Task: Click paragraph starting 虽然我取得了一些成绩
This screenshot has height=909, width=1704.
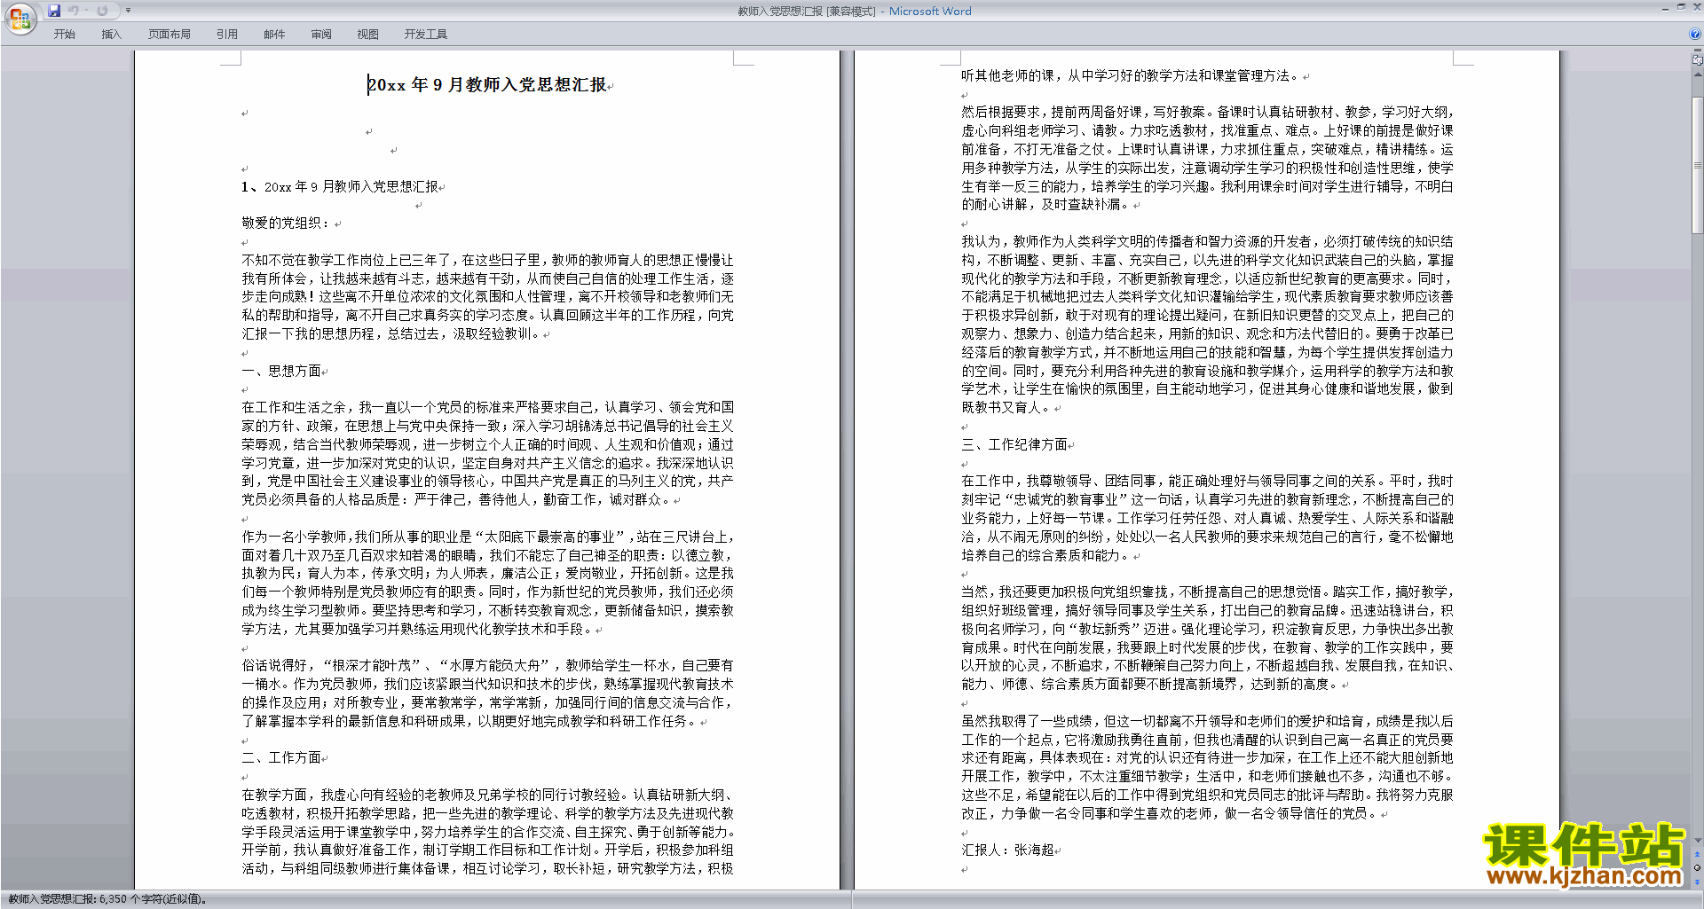Action: click(1207, 767)
